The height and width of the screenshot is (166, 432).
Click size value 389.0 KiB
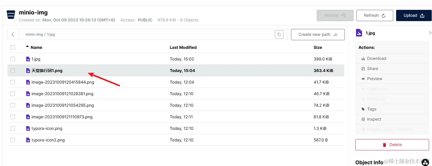point(323,59)
